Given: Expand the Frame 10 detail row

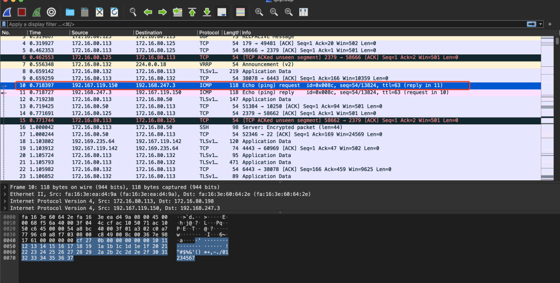Looking at the screenshot, I should click(5, 187).
